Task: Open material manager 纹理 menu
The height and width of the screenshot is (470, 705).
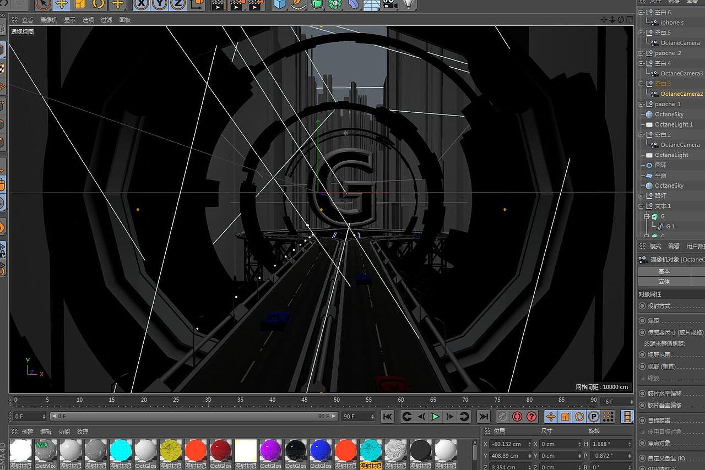Action: click(83, 432)
